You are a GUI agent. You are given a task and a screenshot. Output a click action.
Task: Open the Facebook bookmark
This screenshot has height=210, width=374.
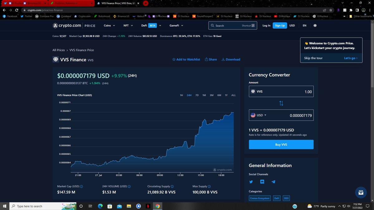pyautogui.click(x=10, y=16)
